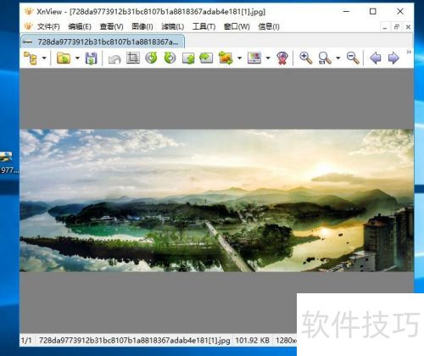Open the color adjustment icon
Screen dimensions: 424x356
254,58
